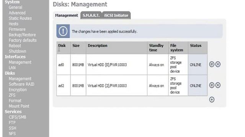Open FTP service settings
The image size is (245, 137).
(x=12, y=123)
